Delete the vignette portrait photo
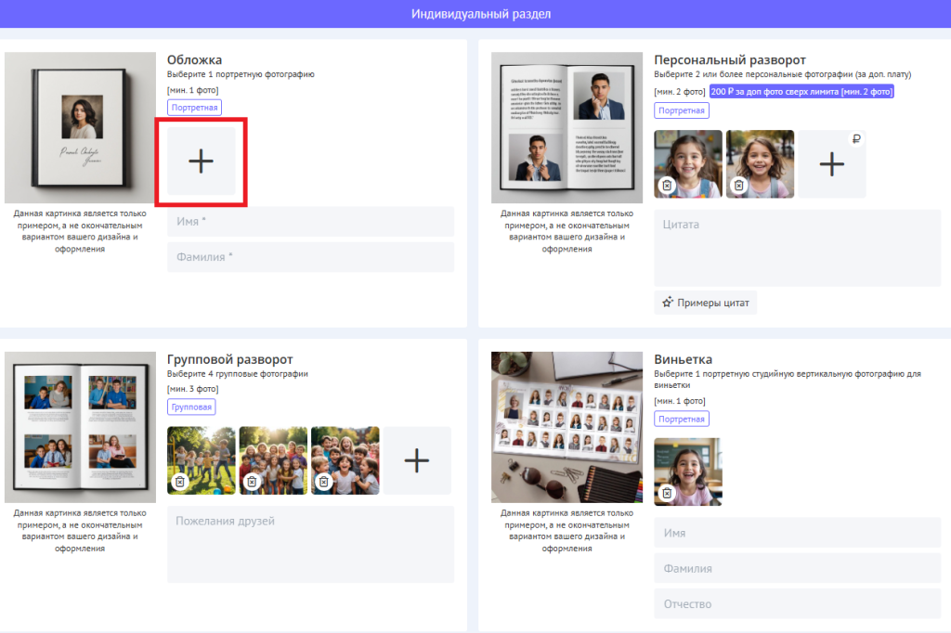Viewport: 951px width, 633px height. pyautogui.click(x=667, y=493)
